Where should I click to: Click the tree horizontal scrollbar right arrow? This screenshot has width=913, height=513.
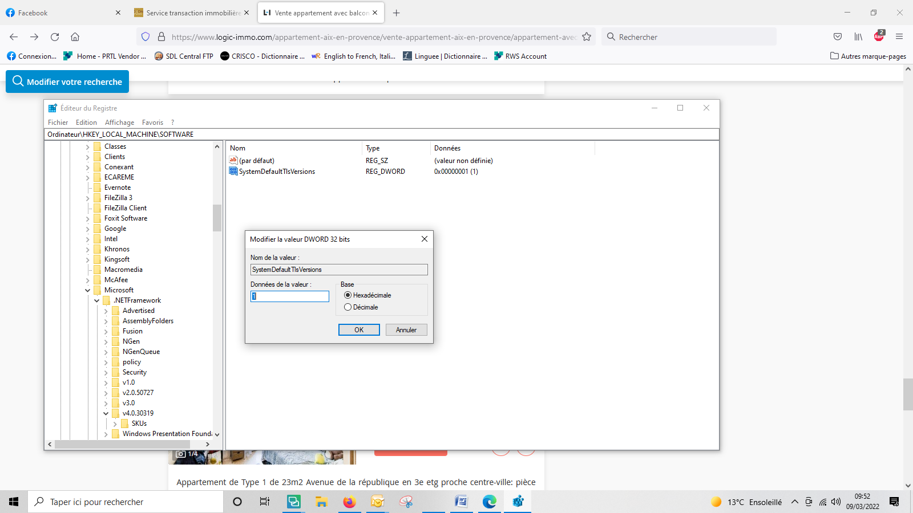point(208,444)
